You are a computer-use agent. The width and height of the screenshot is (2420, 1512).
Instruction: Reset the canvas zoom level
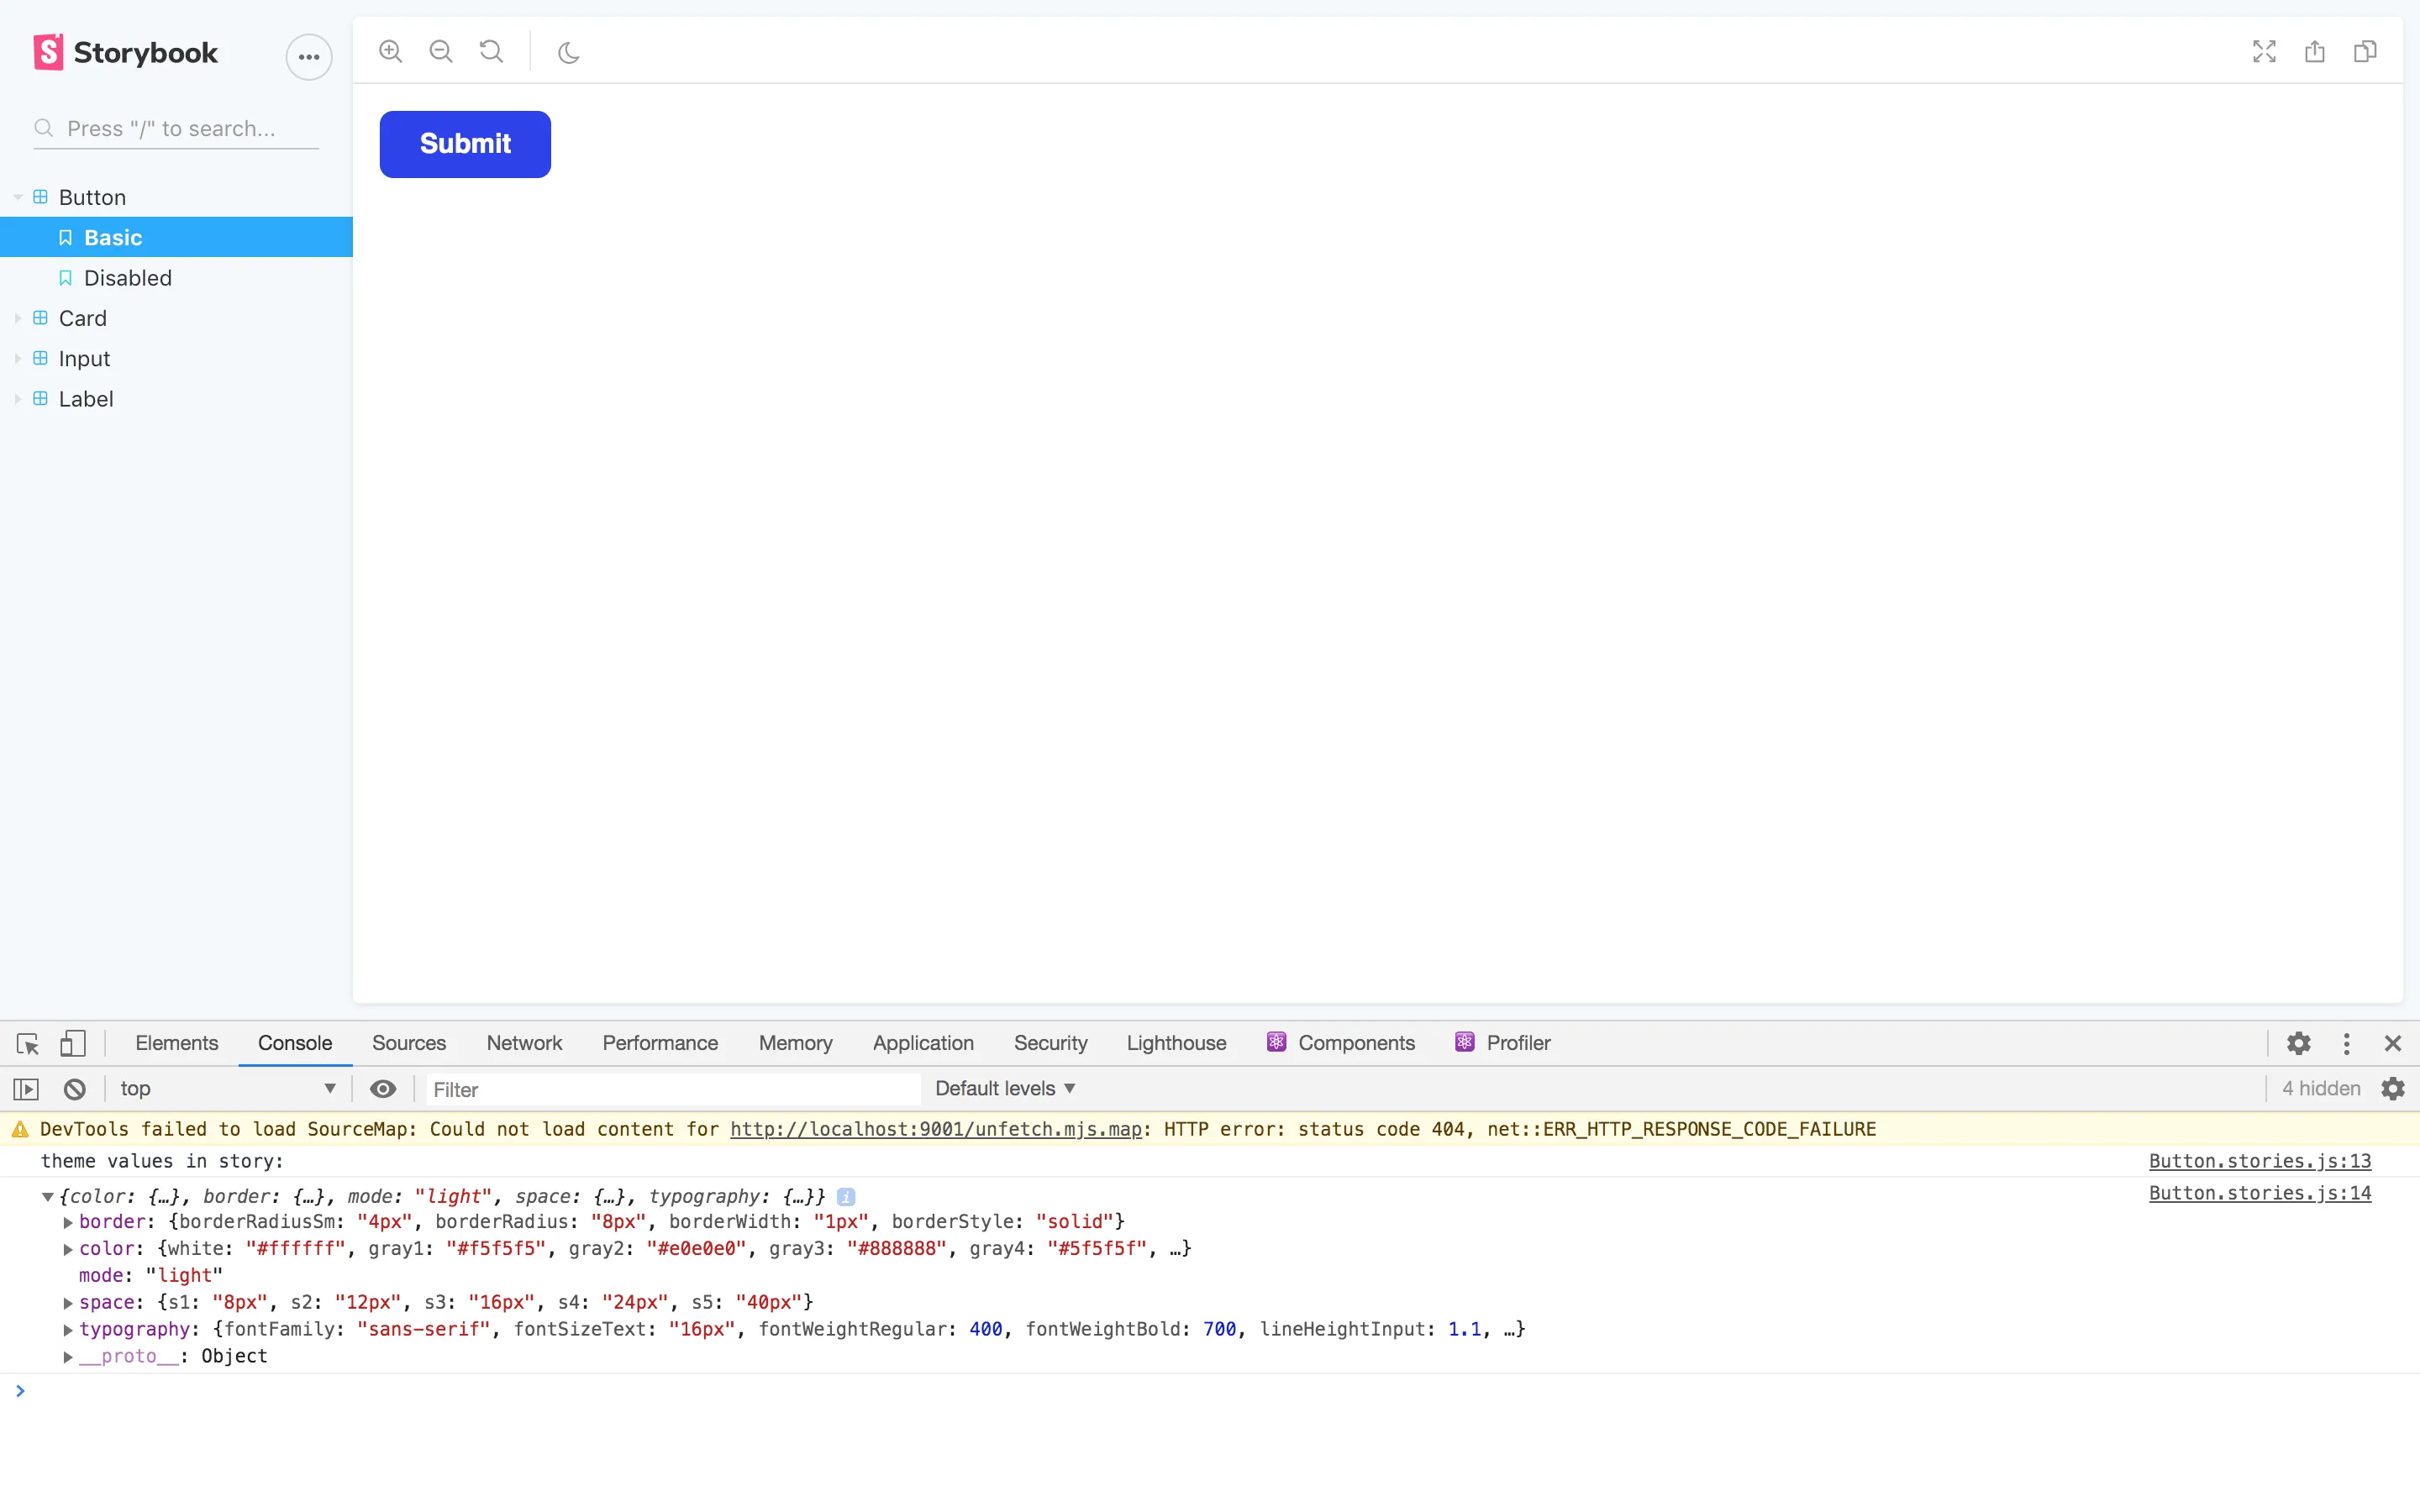tap(490, 51)
